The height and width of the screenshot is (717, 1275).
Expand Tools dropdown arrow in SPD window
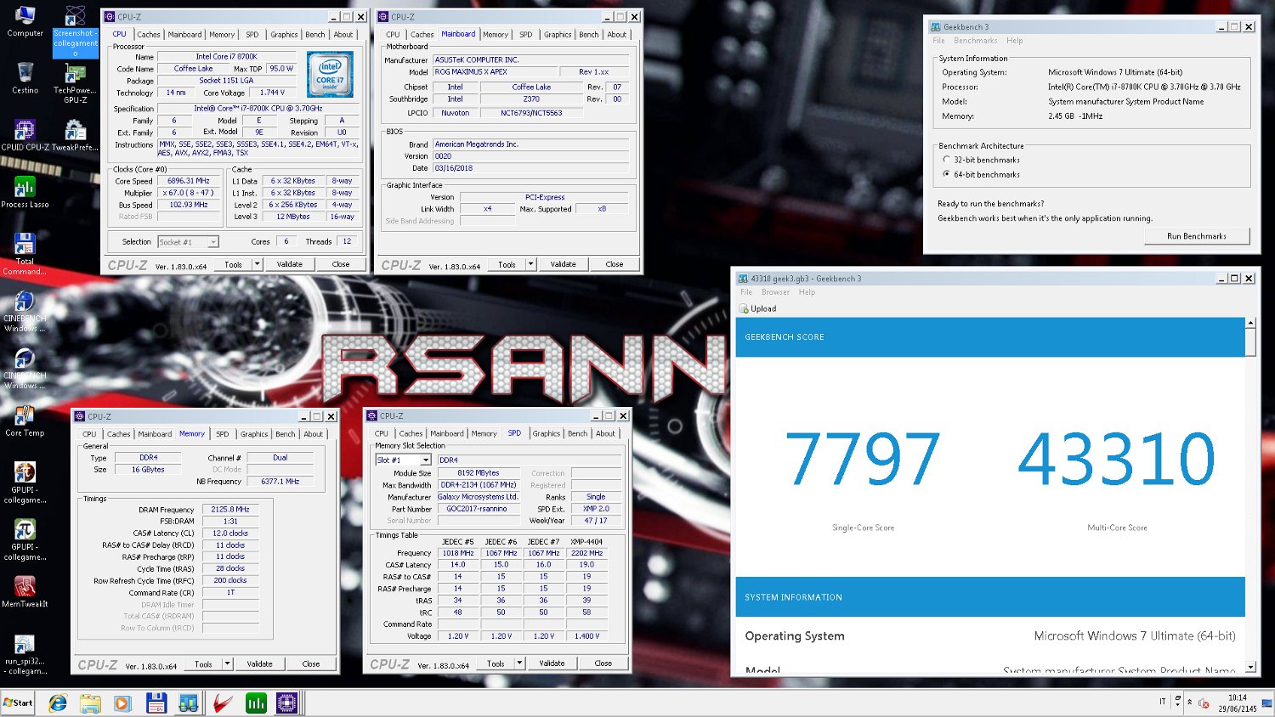click(519, 663)
